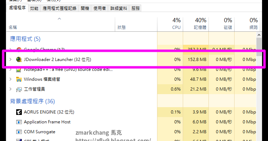Open the 開機 tab
Image resolution: width=268 pixels, height=141 pixels.
(x=85, y=8)
